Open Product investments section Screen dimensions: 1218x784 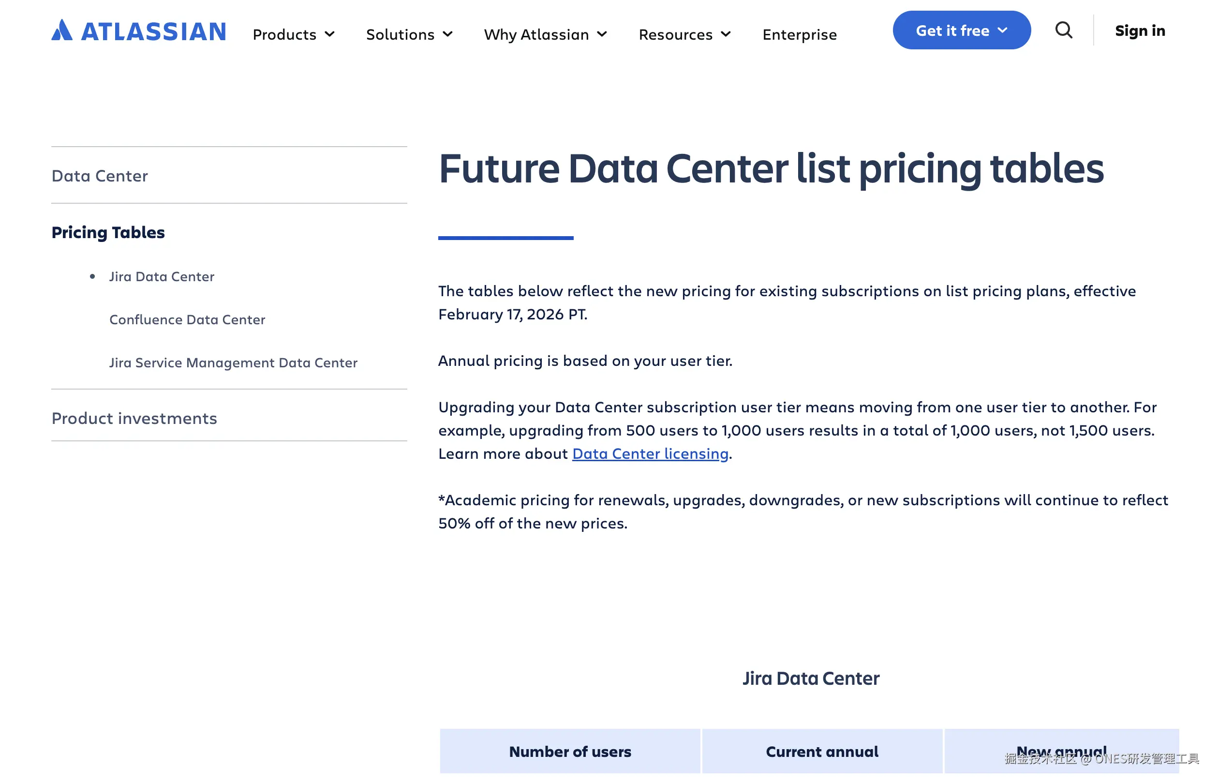pos(134,418)
